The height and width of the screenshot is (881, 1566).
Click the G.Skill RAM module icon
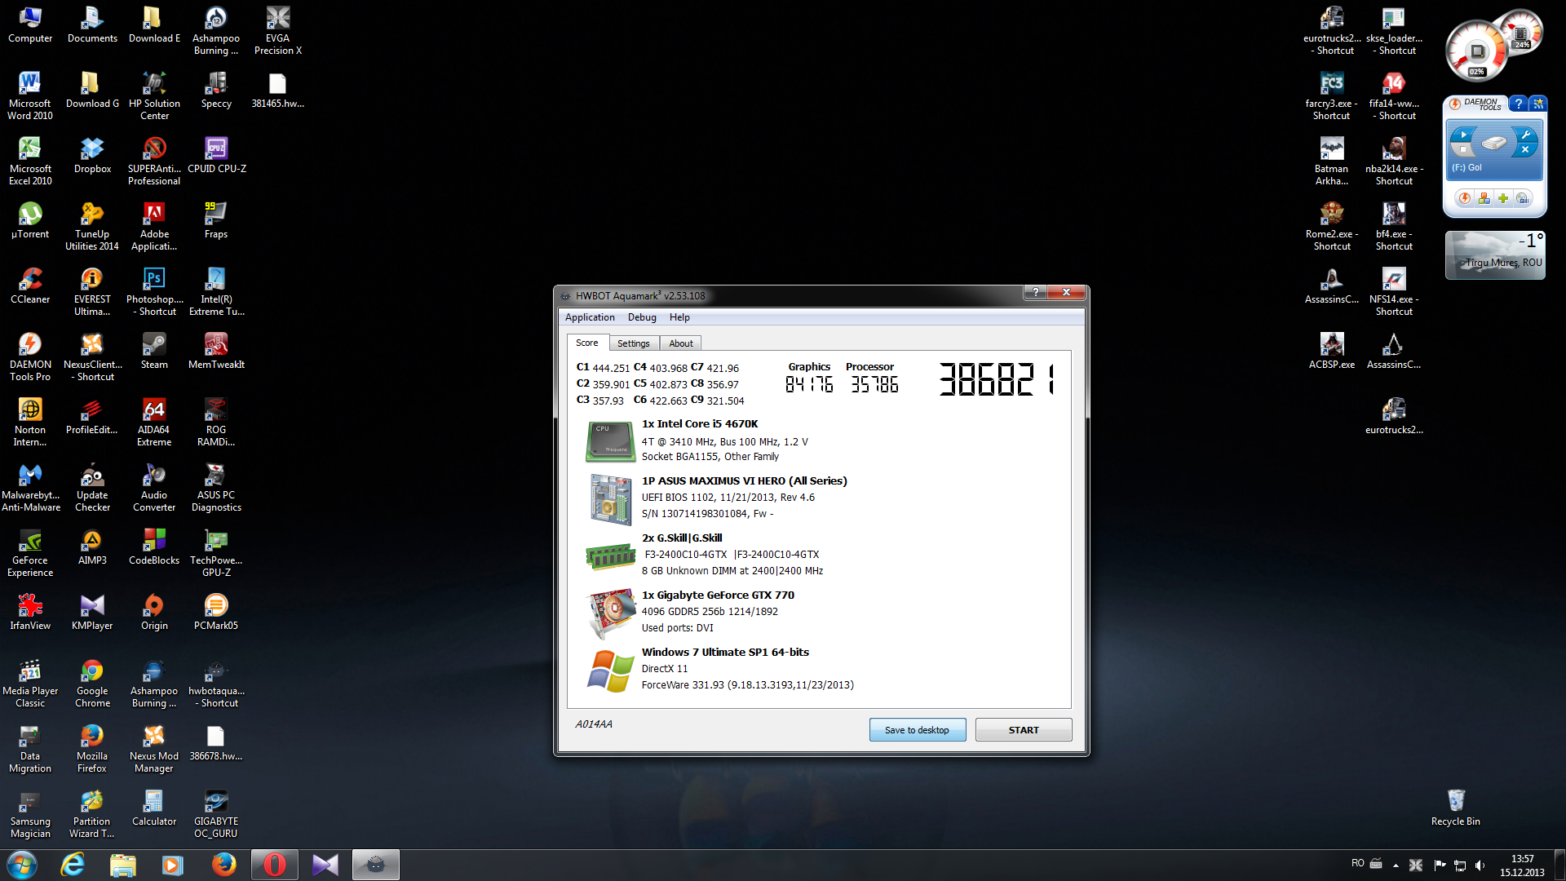pos(611,557)
